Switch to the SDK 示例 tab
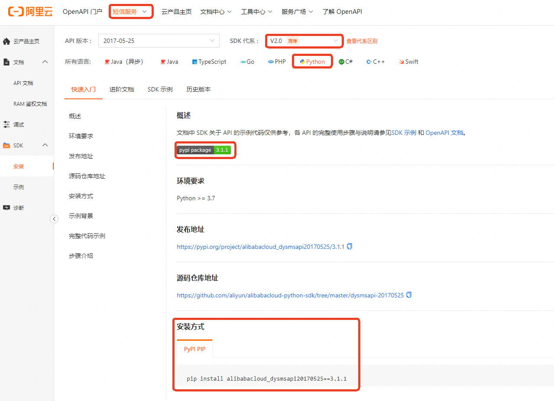Image resolution: width=554 pixels, height=401 pixels. 160,89
